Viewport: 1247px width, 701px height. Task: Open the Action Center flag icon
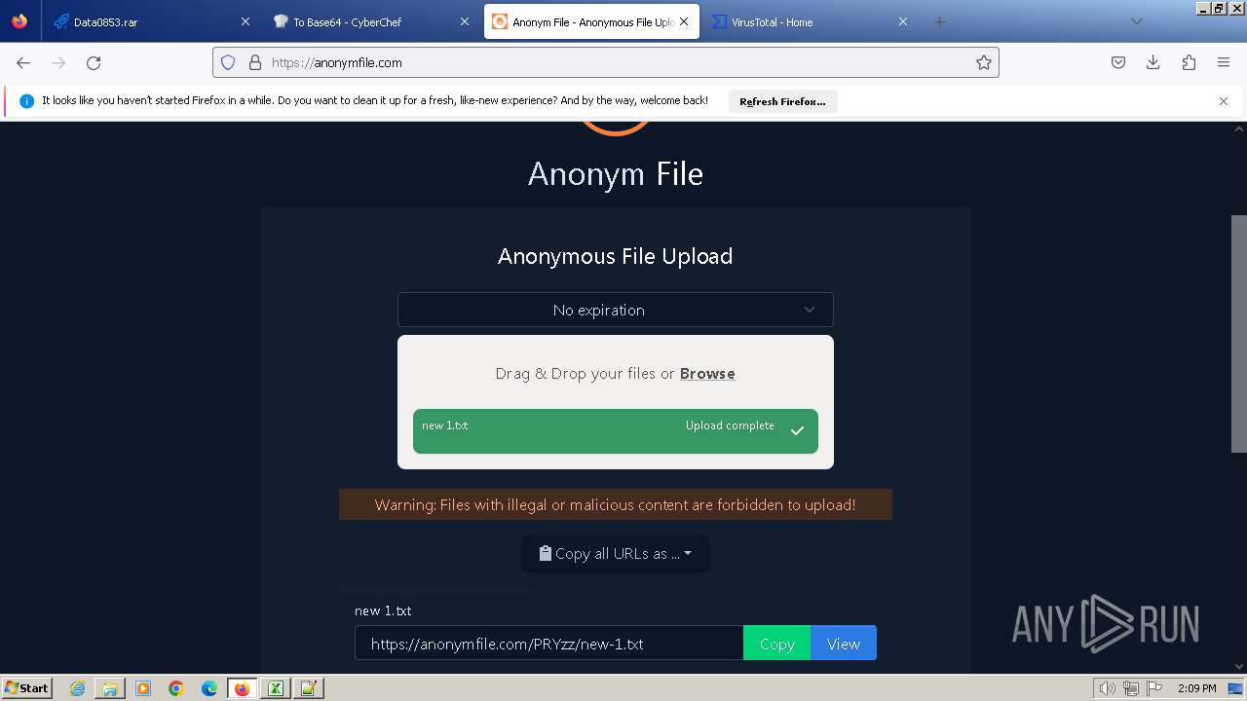pos(1154,688)
